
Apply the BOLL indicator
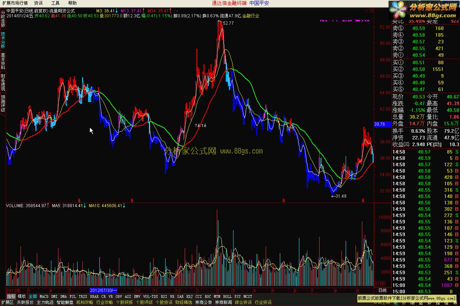tap(227, 296)
